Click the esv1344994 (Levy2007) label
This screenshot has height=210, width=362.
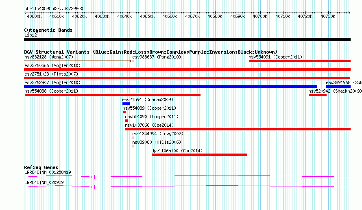[158, 134]
